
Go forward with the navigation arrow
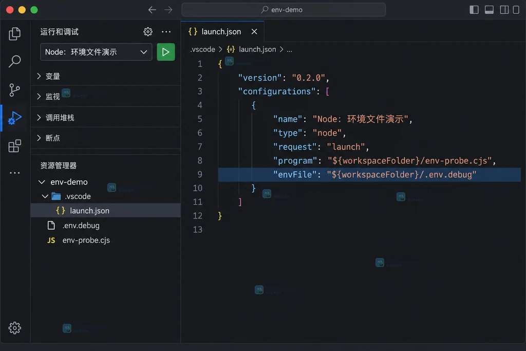click(x=168, y=10)
